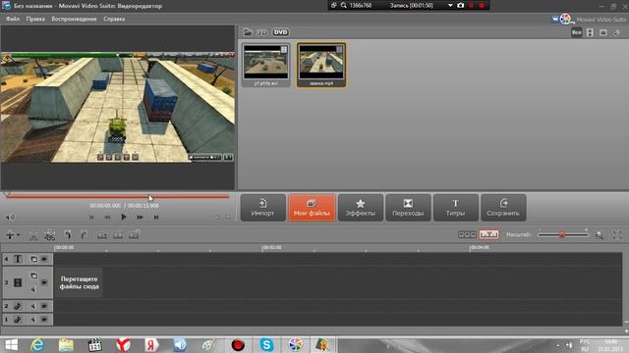Open the Воспроизведение menu
This screenshot has height=353, width=629.
tap(74, 19)
